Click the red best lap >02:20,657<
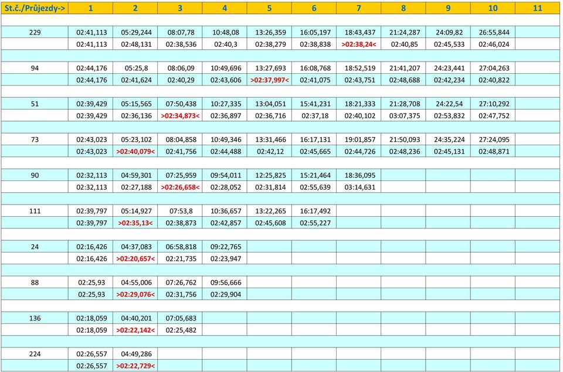 (x=135, y=258)
